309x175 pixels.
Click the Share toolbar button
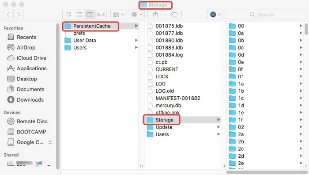point(155,15)
